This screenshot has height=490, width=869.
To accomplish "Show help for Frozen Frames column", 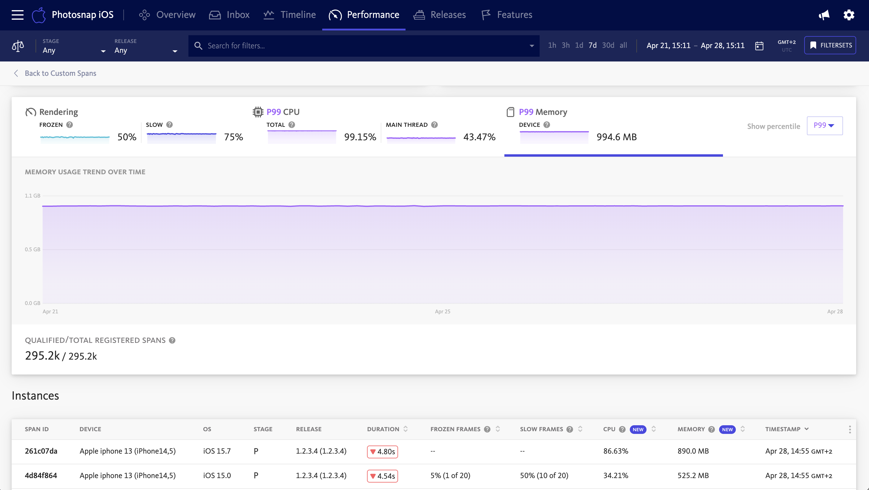I will (x=487, y=429).
